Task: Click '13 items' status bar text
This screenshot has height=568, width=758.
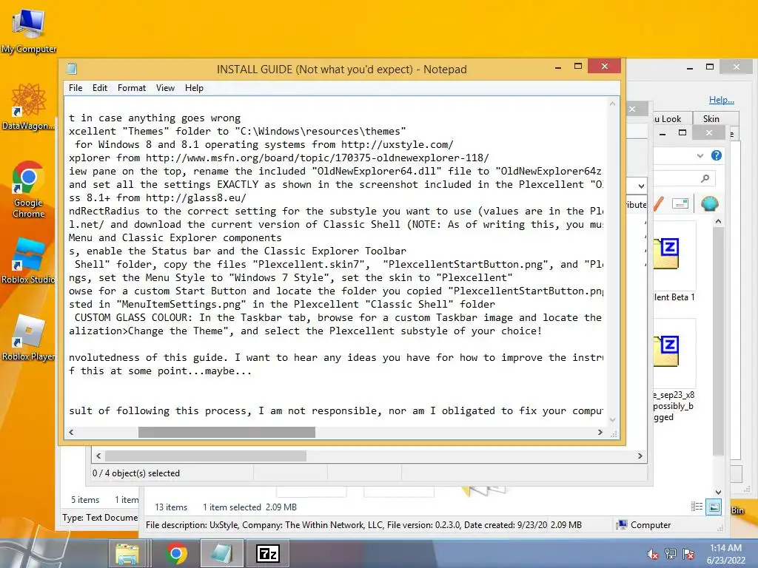Action: [171, 507]
